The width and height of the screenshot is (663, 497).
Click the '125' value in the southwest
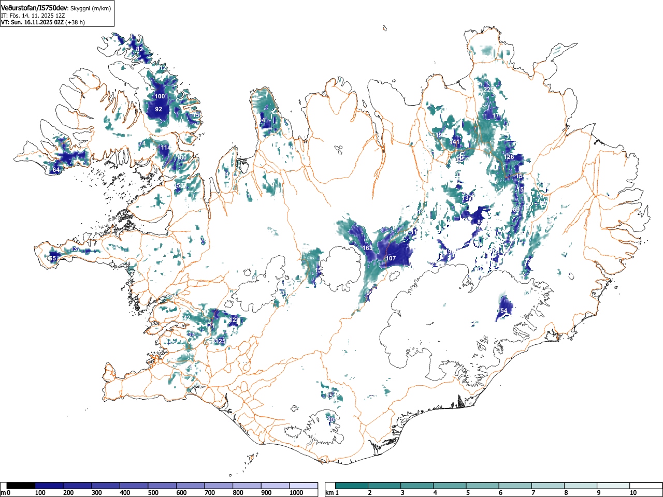(x=221, y=341)
